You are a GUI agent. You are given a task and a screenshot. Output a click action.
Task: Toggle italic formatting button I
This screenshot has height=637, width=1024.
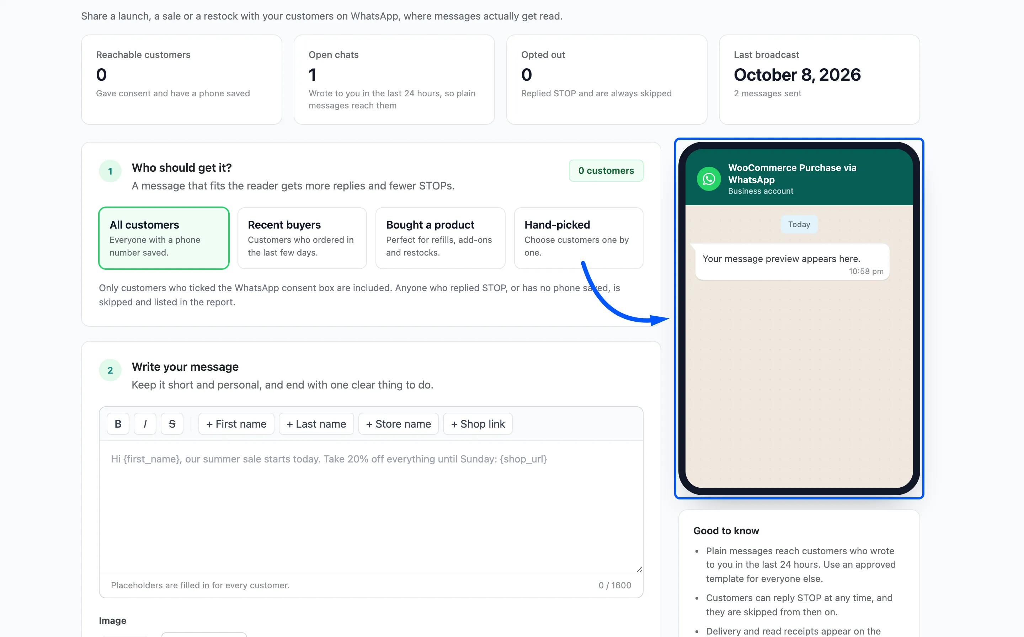click(145, 424)
